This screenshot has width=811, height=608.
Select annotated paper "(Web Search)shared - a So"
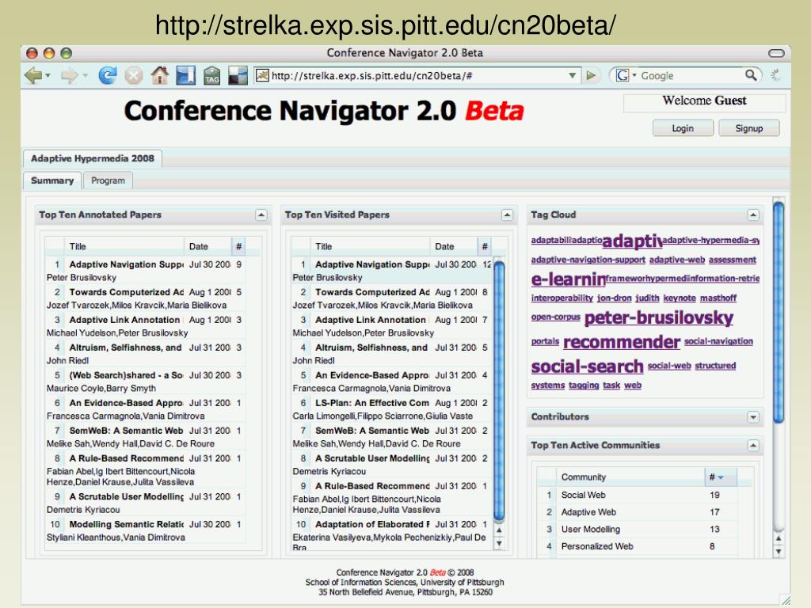point(145,382)
